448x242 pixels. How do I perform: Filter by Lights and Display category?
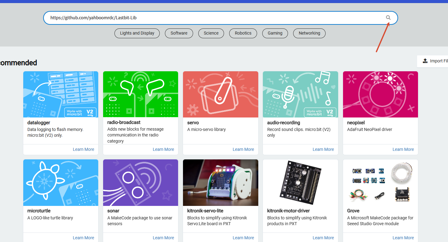click(137, 33)
